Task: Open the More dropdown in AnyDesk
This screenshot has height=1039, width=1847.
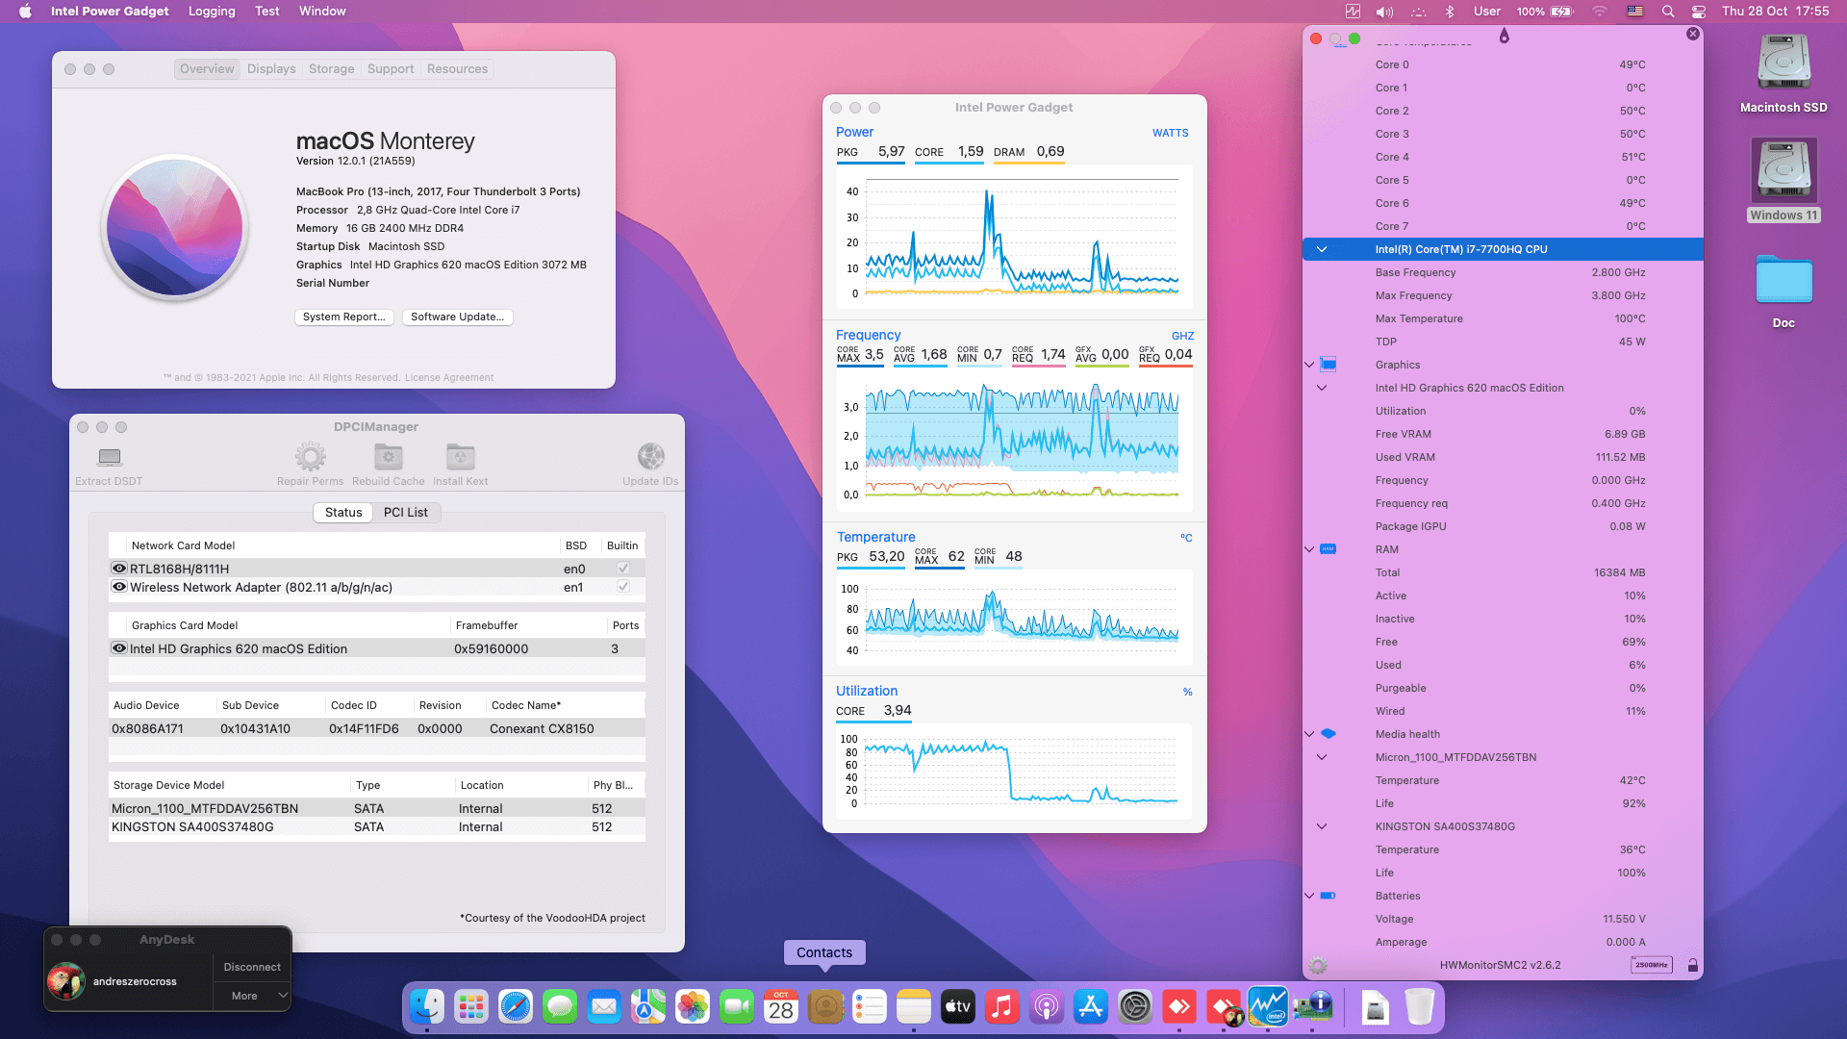Action: coord(252,996)
